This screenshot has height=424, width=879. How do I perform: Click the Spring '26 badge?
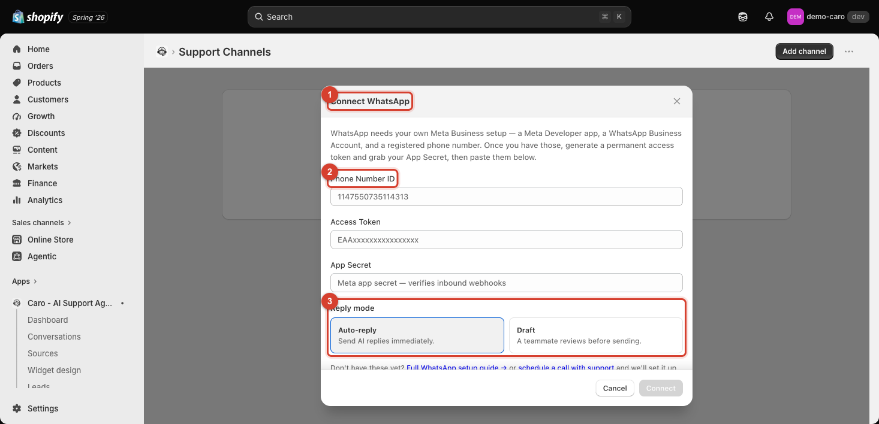tap(89, 17)
